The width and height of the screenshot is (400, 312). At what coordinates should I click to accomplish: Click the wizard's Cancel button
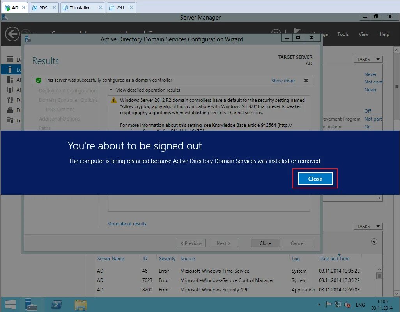[297, 243]
